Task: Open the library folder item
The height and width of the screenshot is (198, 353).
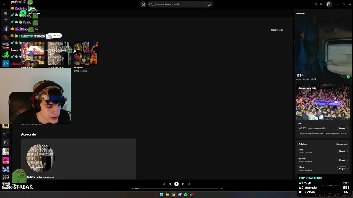Action: (6, 143)
